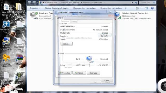
Task: Click the refresh button beside address bar
Action: pos(136,3)
